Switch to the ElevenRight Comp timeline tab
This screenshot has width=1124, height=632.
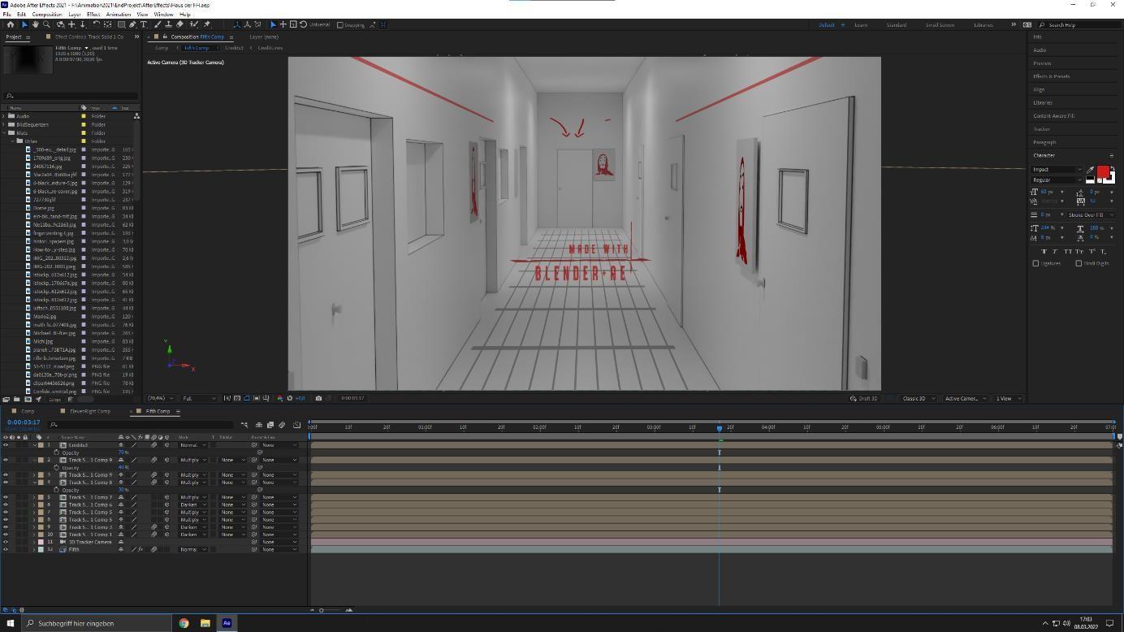point(90,411)
